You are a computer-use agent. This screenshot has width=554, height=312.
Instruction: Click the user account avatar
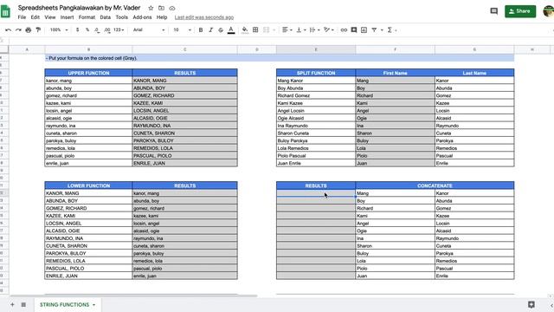549,11
